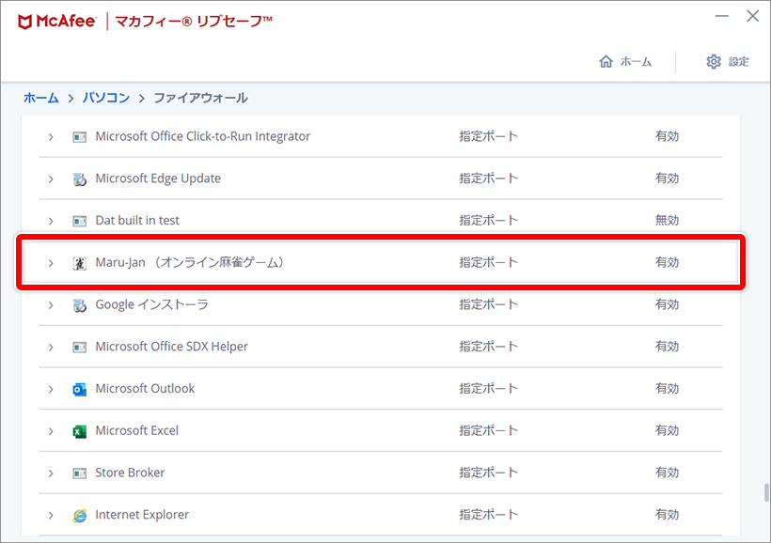Click the ファイアウォール breadcrumb text

(x=201, y=98)
